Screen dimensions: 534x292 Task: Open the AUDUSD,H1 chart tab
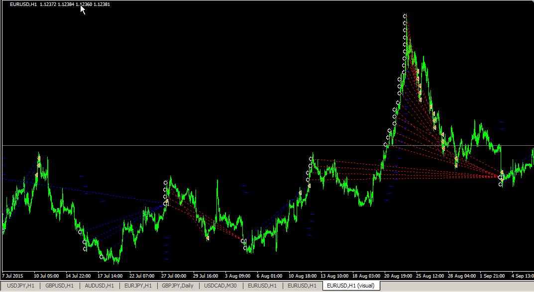click(x=100, y=286)
